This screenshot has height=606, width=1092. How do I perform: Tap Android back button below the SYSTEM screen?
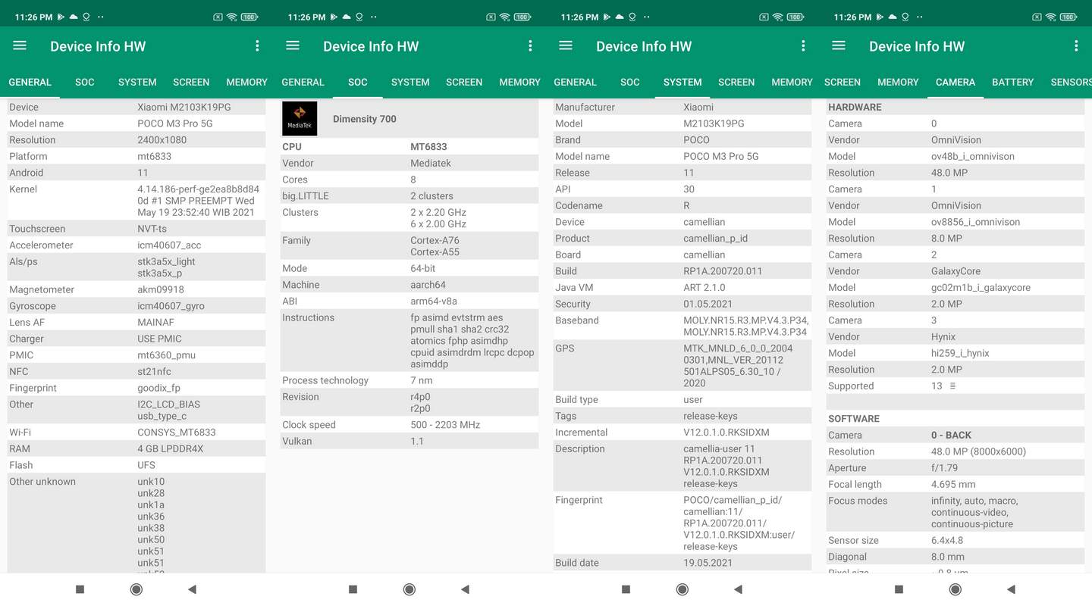coord(738,589)
